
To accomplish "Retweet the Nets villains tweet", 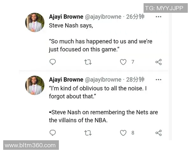I will coord(88,133).
